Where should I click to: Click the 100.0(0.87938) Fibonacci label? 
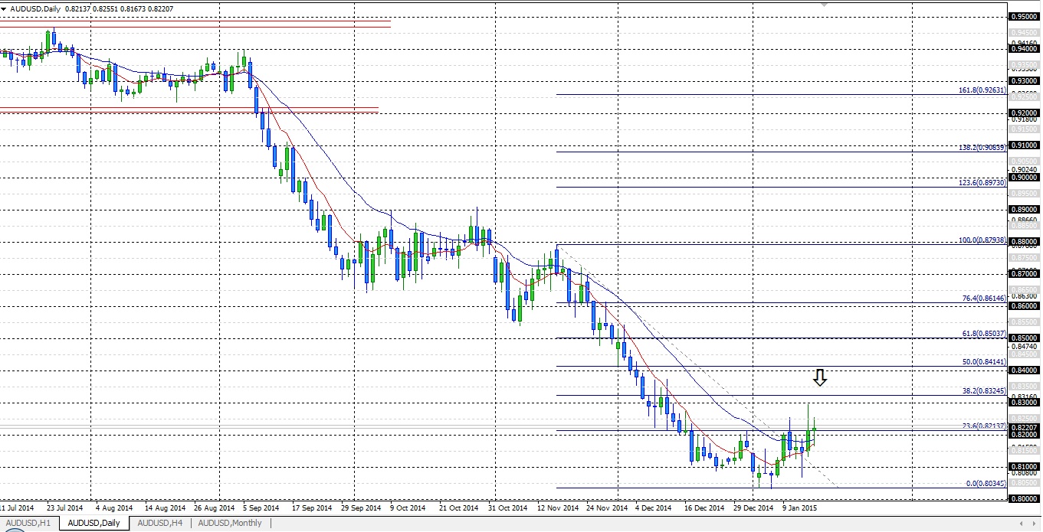(x=982, y=240)
